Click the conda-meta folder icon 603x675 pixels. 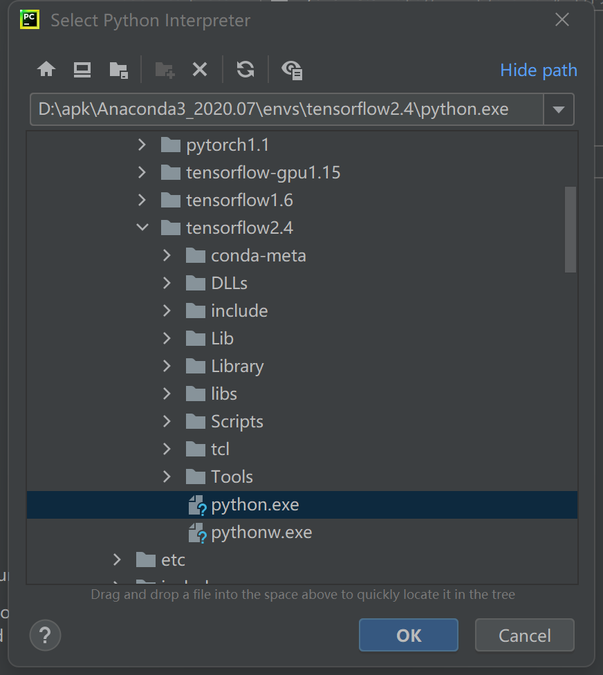[x=196, y=256]
